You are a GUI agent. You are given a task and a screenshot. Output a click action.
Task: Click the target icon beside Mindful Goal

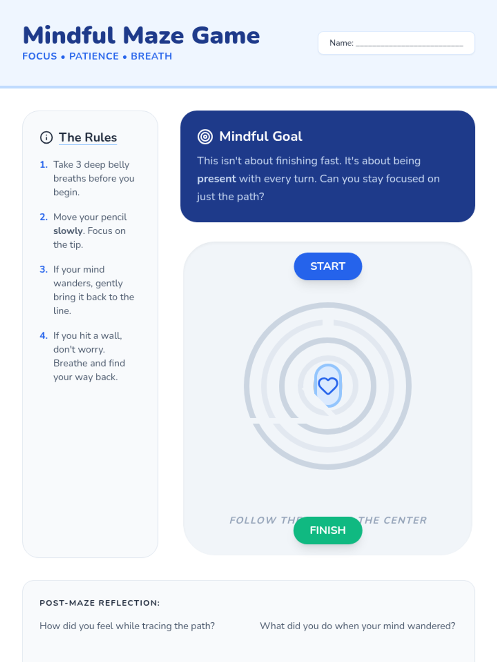pyautogui.click(x=205, y=137)
